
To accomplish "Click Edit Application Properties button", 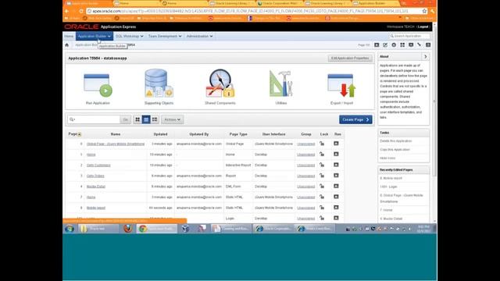I will [350, 59].
